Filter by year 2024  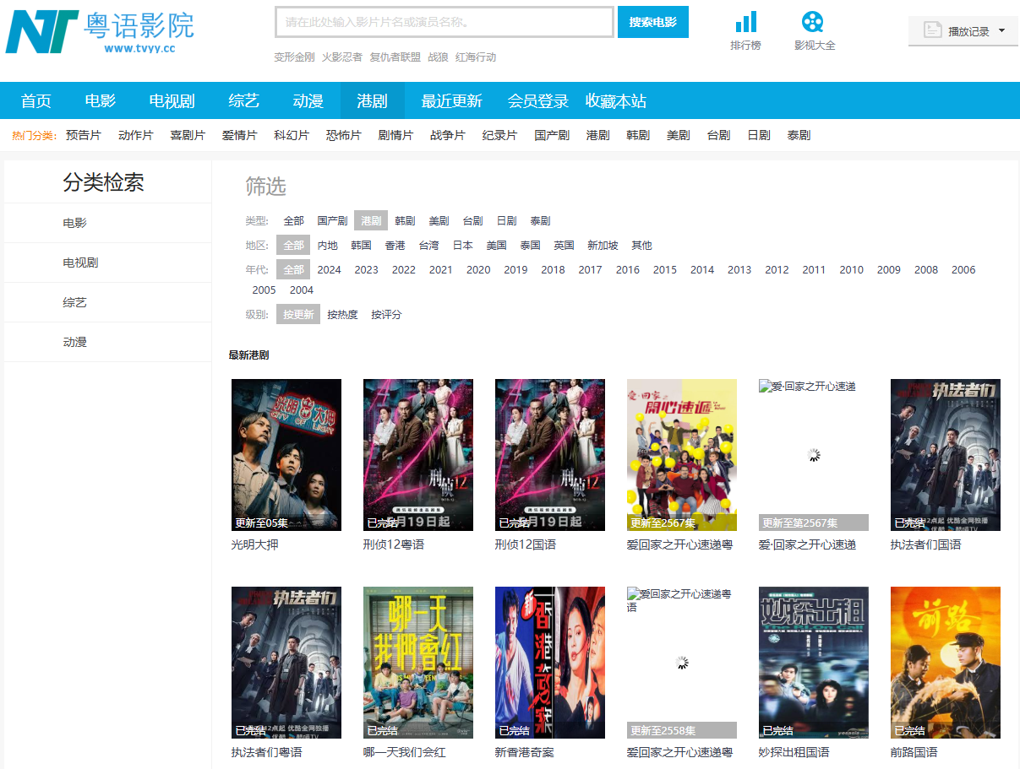point(329,269)
